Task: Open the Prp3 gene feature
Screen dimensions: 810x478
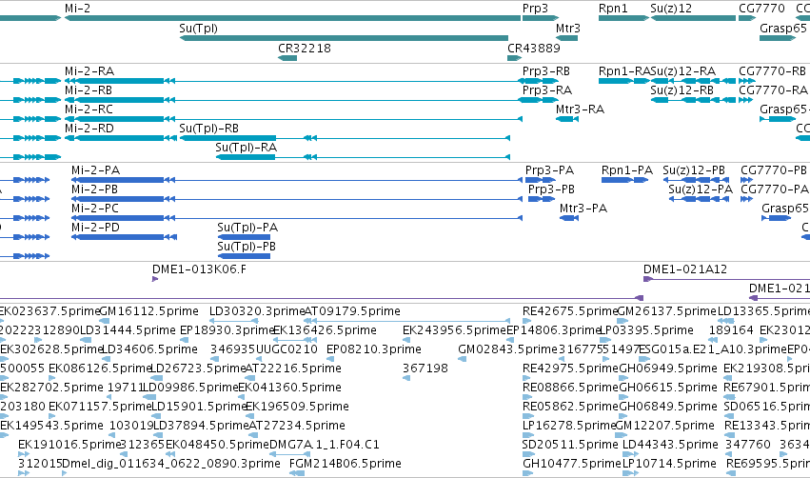Action: 541,18
